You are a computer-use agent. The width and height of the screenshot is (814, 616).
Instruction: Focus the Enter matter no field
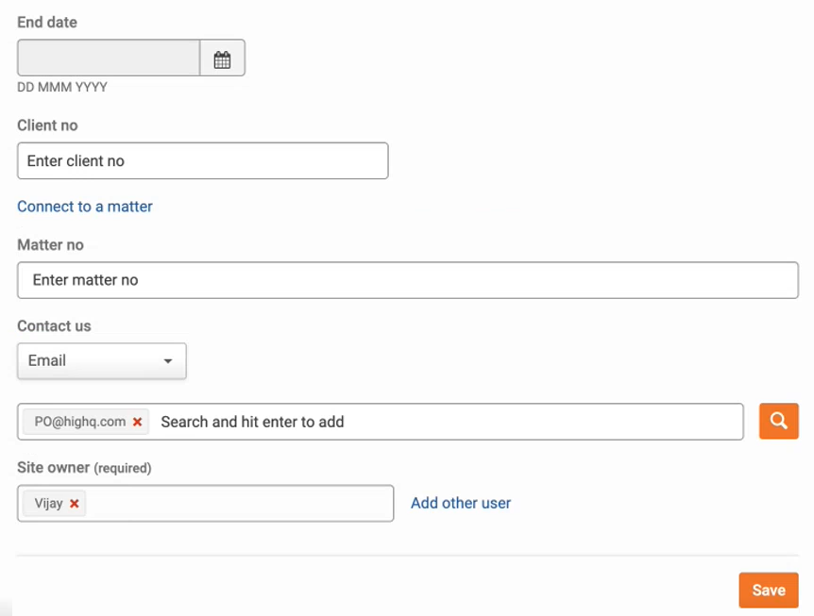click(x=408, y=280)
